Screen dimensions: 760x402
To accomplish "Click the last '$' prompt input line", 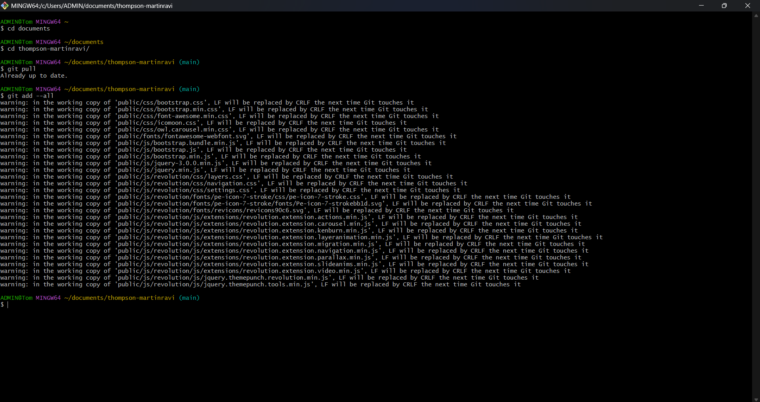I will point(4,305).
